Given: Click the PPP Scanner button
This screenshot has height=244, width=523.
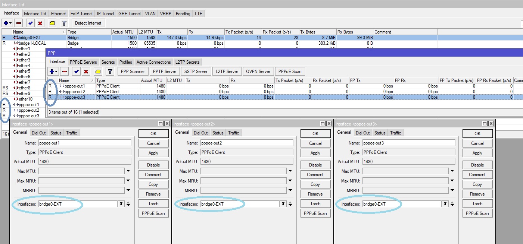Looking at the screenshot, I should tap(133, 71).
